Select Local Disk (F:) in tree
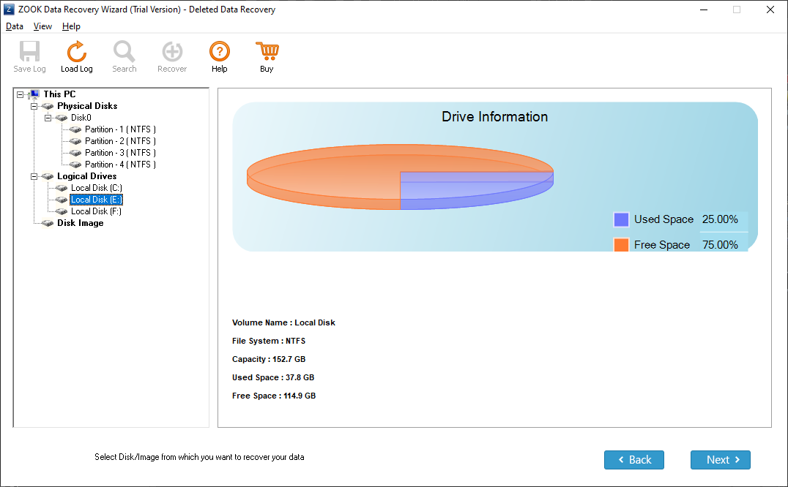The height and width of the screenshot is (487, 788). click(96, 211)
